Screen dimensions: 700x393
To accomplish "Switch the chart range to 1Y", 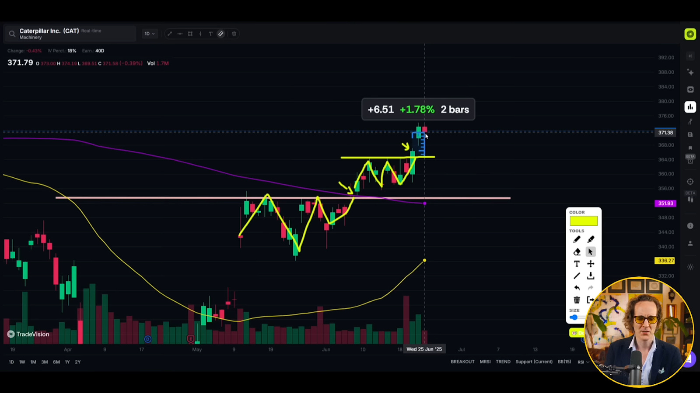I will pos(67,362).
